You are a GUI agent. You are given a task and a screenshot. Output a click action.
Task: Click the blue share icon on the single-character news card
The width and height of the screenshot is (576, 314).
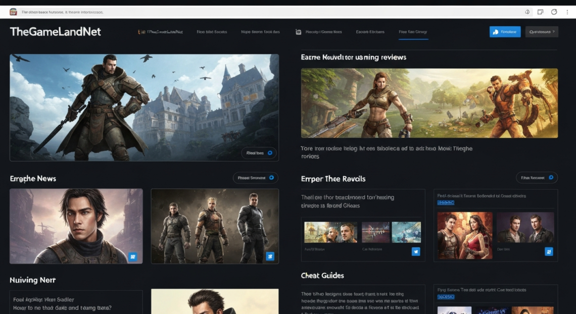(x=133, y=257)
